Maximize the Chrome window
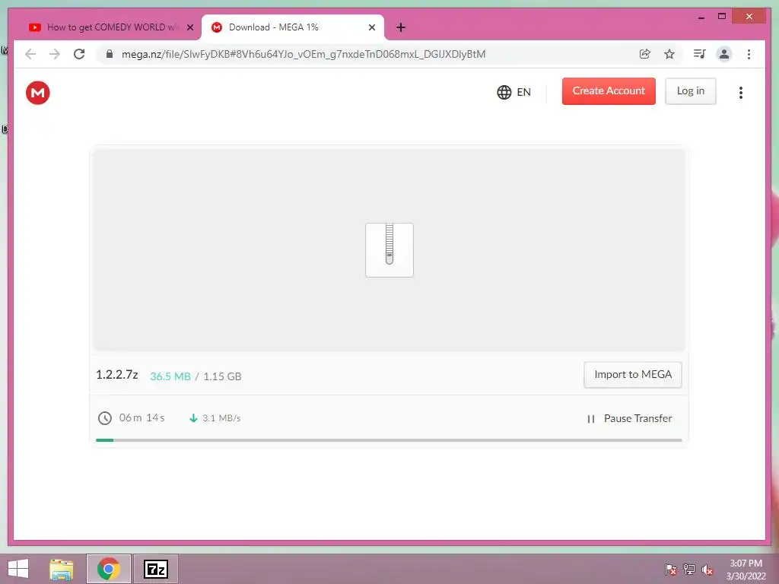Screen dimensions: 779x584 click(x=722, y=17)
